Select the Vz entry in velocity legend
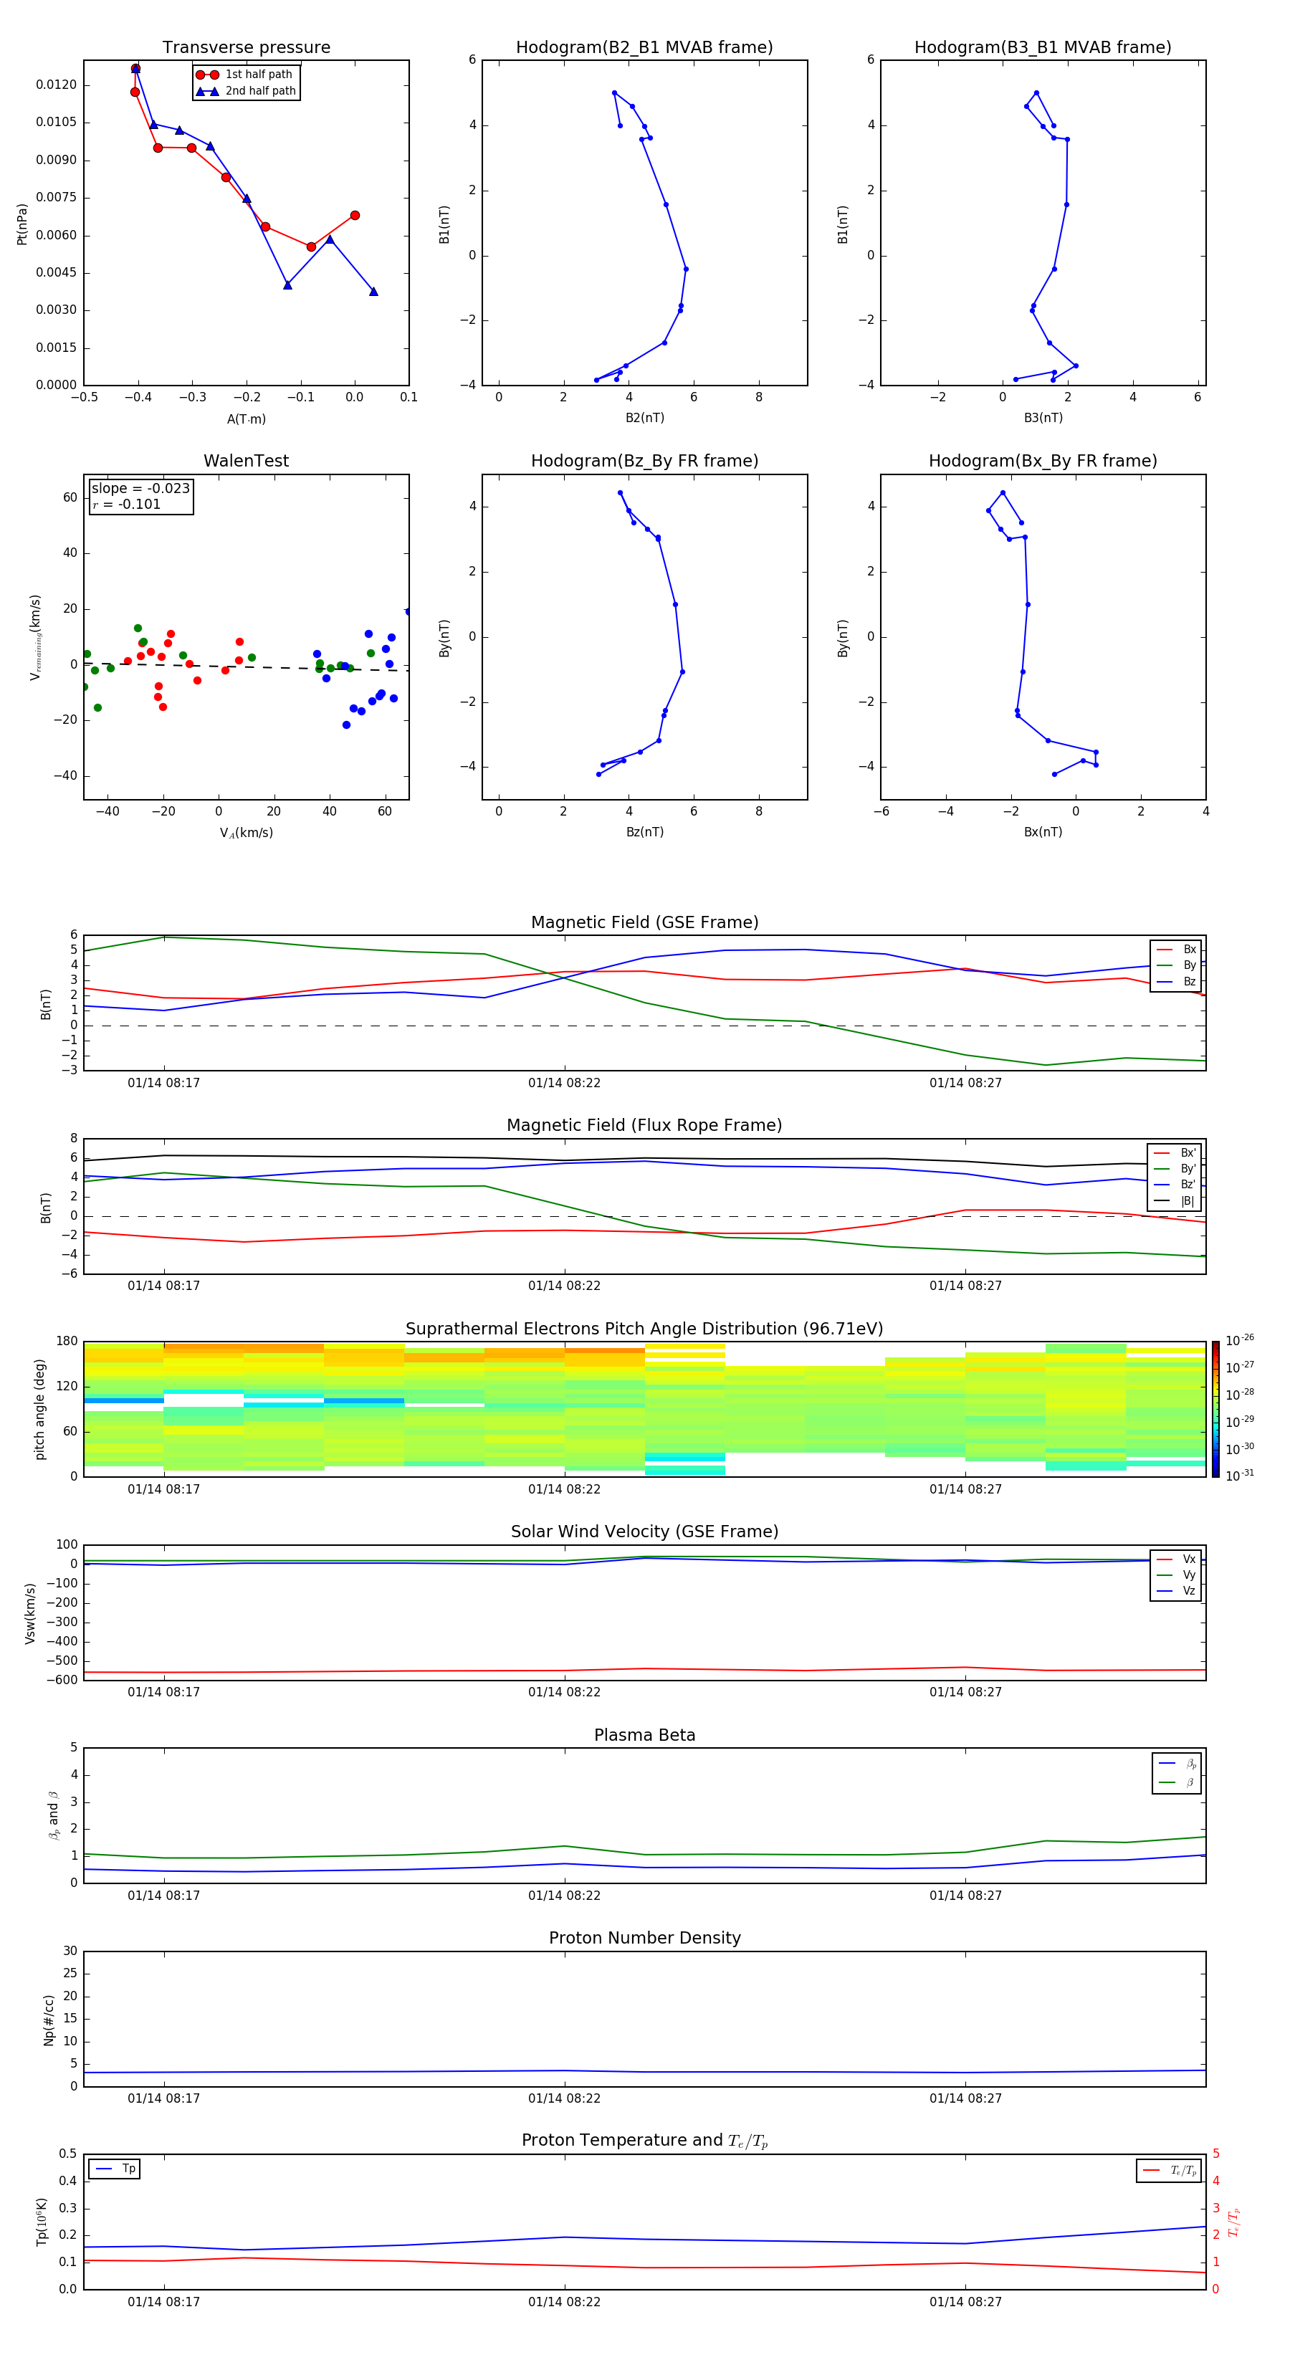Screen dimensions: 1290x2365 pos(1176,1591)
